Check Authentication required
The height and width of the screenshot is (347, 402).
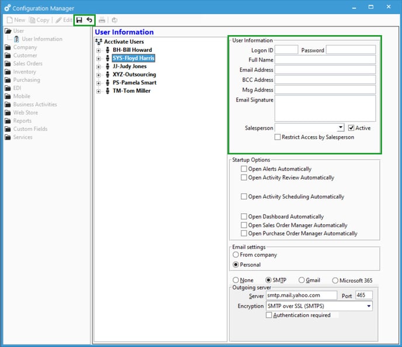[x=269, y=315]
